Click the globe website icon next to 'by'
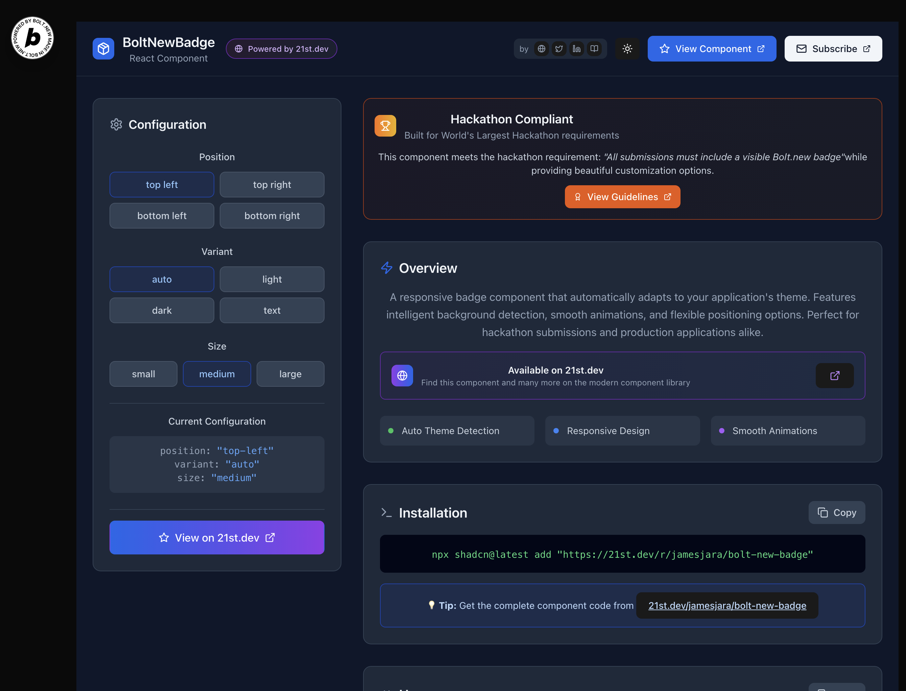 tap(541, 49)
